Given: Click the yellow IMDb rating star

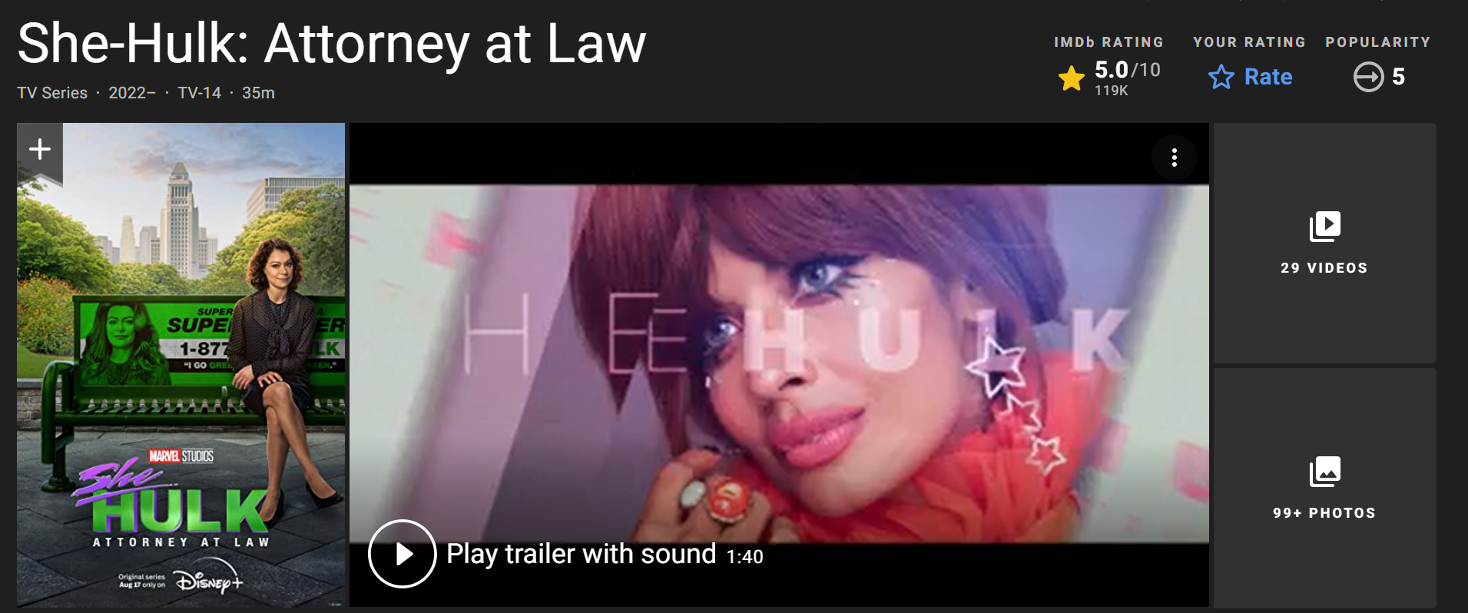Looking at the screenshot, I should coord(1071,78).
